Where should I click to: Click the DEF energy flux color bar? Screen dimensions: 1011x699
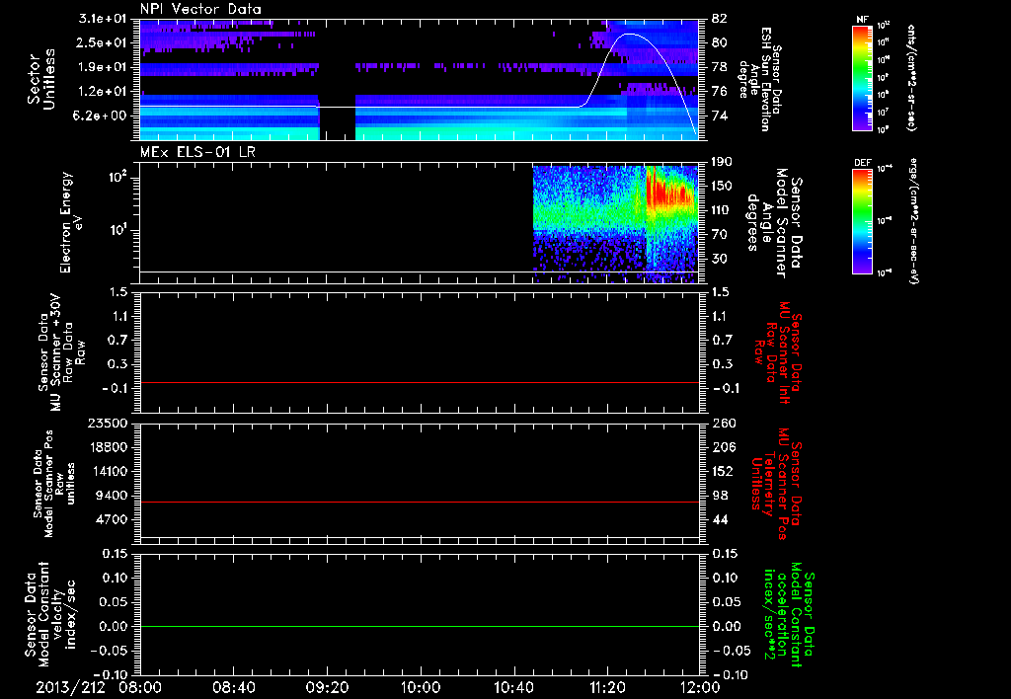click(x=862, y=220)
